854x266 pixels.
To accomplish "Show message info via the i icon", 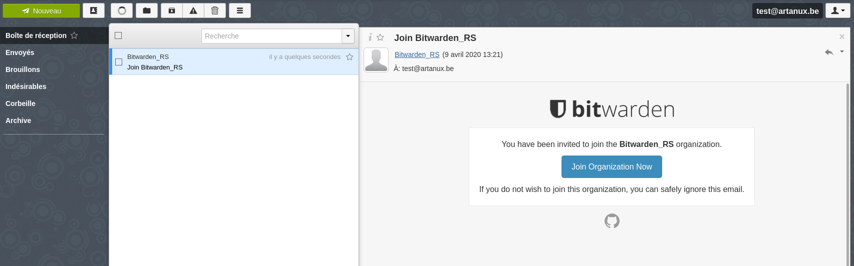I will 370,37.
